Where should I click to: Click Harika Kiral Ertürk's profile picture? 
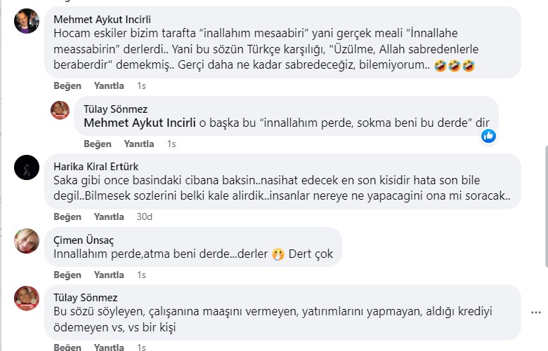click(x=27, y=167)
